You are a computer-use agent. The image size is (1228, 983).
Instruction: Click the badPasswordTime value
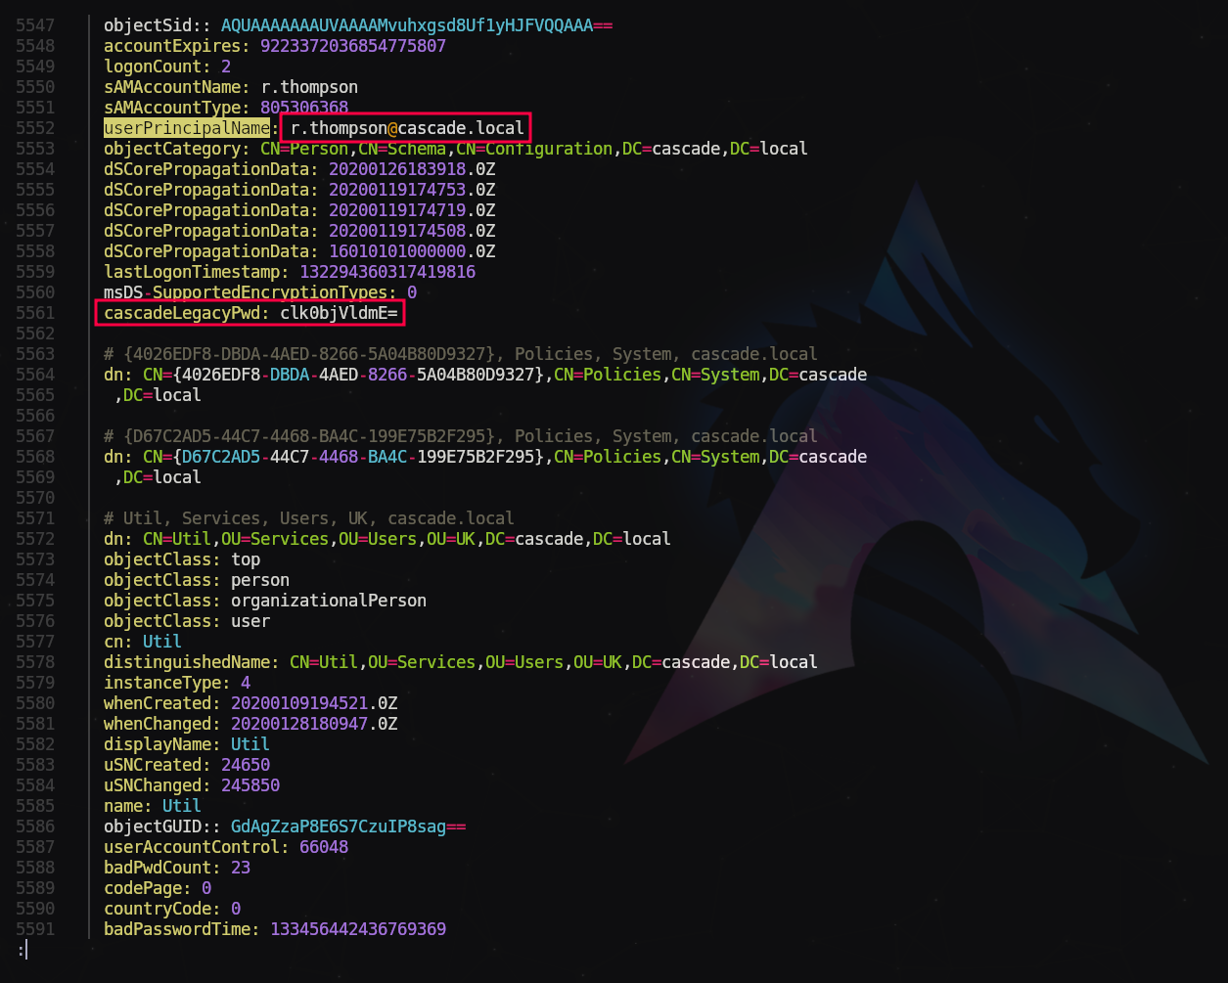click(x=358, y=929)
